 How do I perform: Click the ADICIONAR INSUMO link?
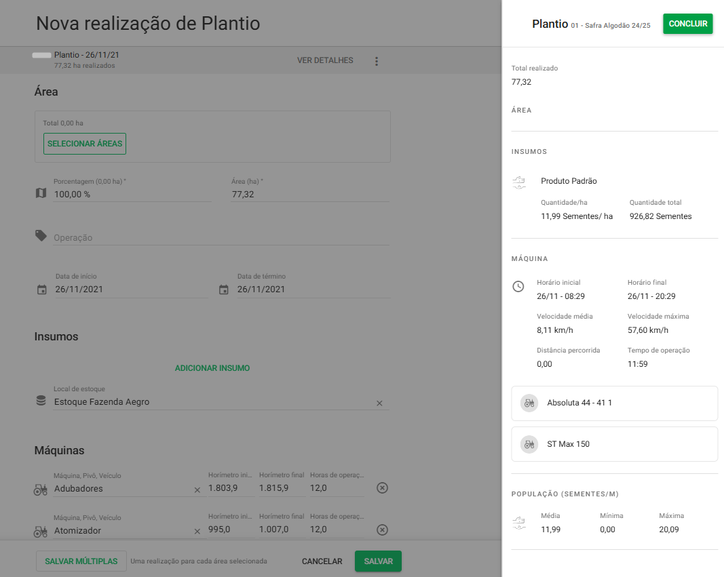212,368
